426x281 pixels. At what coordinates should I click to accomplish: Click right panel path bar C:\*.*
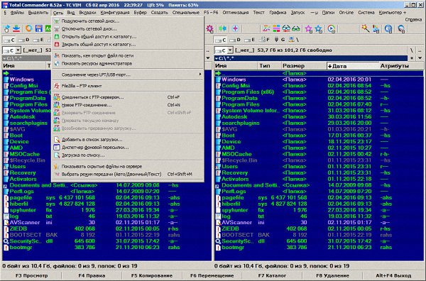311,58
